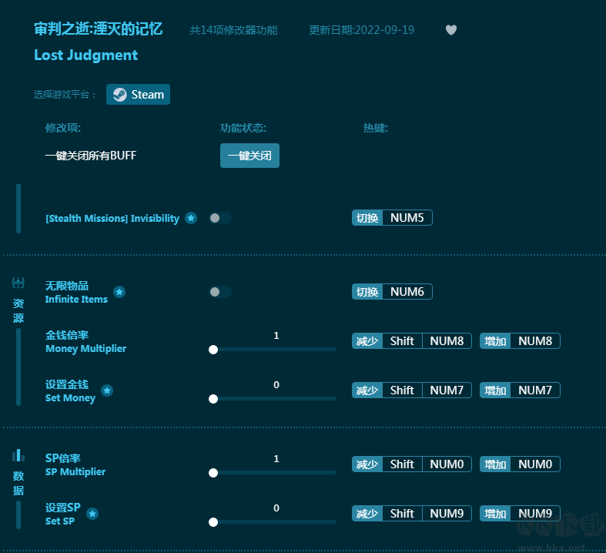Toggle Infinite Items switch
Image resolution: width=606 pixels, height=553 pixels.
tap(220, 292)
